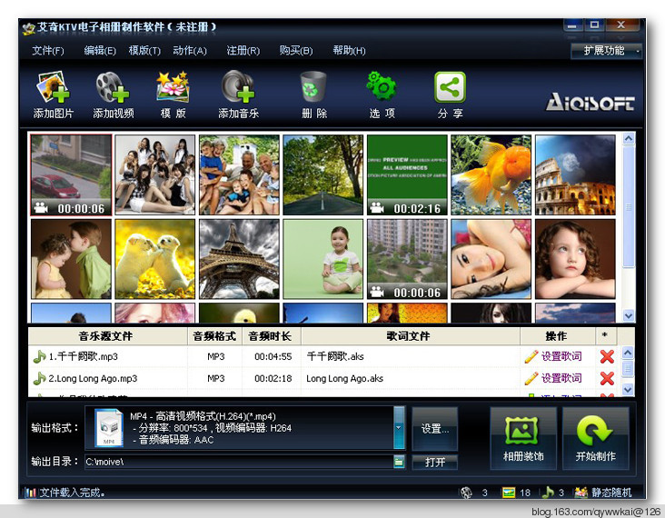Click the 相册装饰 album decoration button
The width and height of the screenshot is (665, 518).
[523, 439]
